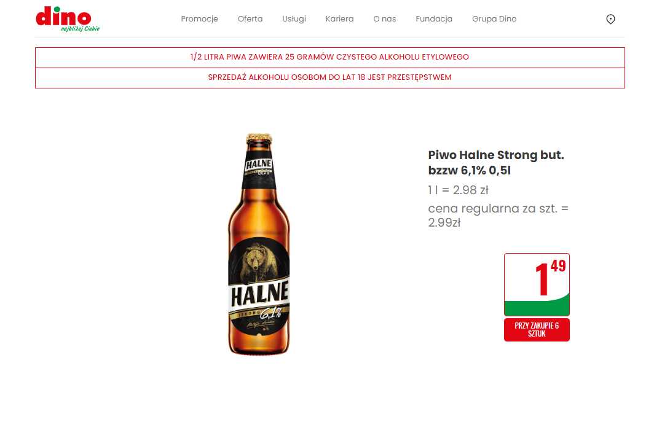The image size is (670, 433).
Task: Open the store locator pin icon
Action: point(610,19)
